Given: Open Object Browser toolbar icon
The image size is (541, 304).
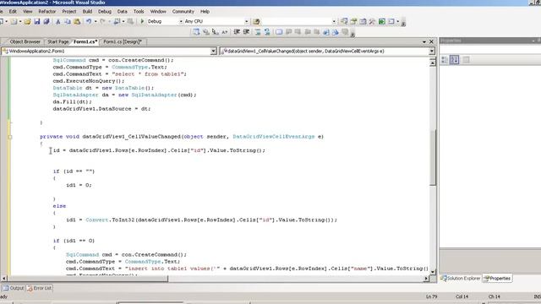Looking at the screenshot, I should (x=363, y=21).
